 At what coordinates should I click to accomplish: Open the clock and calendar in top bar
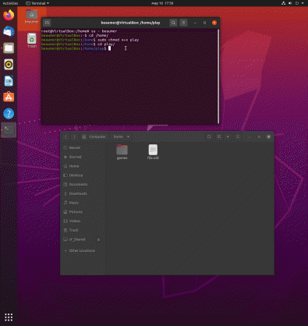[x=162, y=3]
